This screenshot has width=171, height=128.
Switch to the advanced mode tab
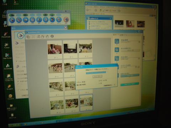[123, 35]
